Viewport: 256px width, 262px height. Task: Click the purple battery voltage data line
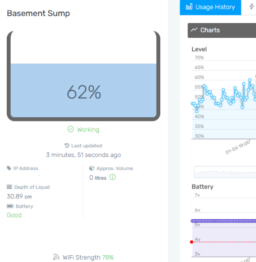223,221
